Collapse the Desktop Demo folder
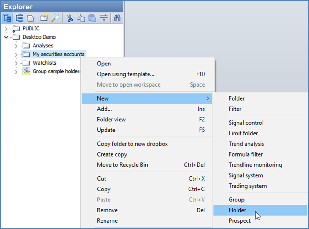Viewport: 309px width, 229px height. click(6, 37)
